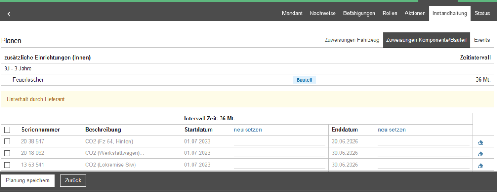Check the box for serial 20 38 517
Viewport: 497px width, 192px height.
tap(7, 142)
